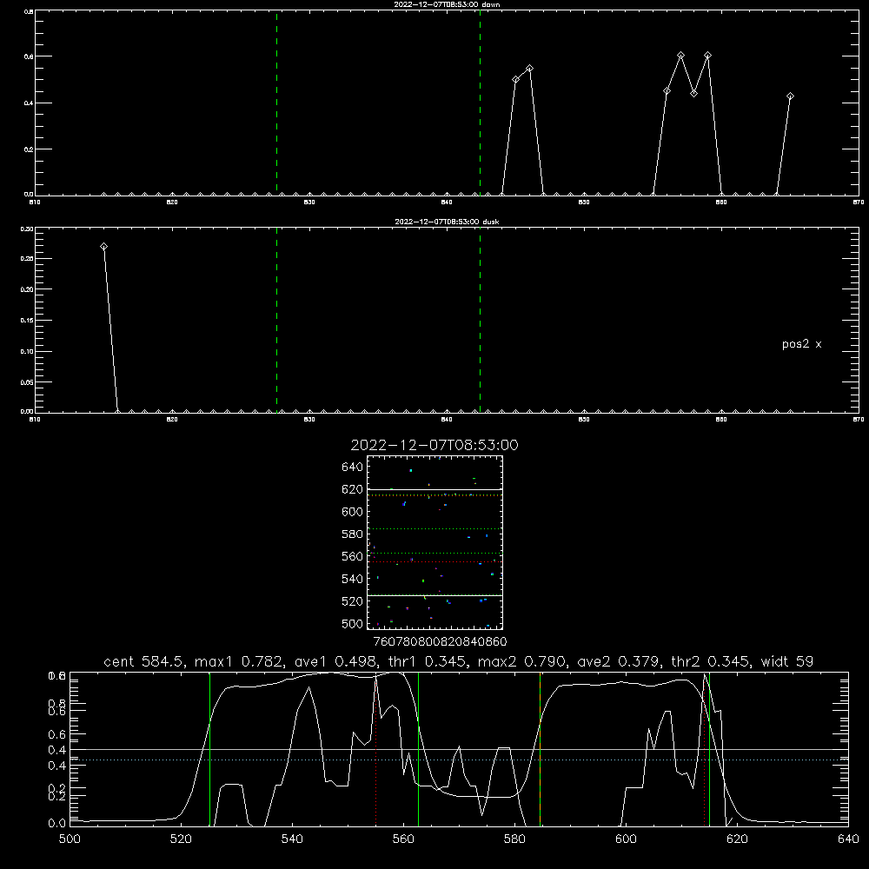The height and width of the screenshot is (869, 869).
Task: Click y-axis label '600' of middle scatter panel
Action: tap(353, 512)
